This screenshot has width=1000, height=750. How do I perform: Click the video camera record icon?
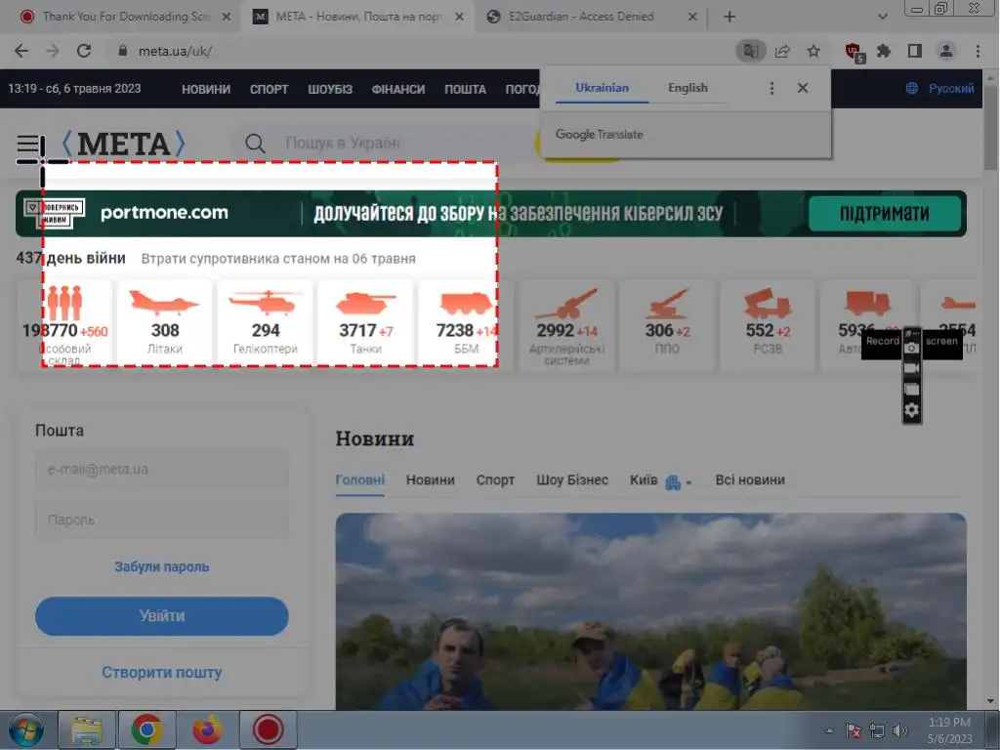pyautogui.click(x=912, y=368)
